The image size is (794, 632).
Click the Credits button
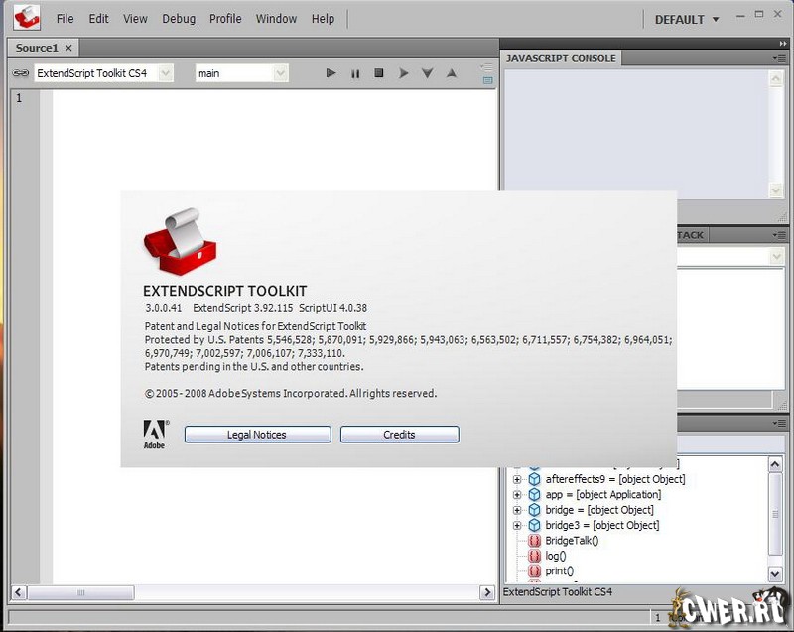point(400,435)
